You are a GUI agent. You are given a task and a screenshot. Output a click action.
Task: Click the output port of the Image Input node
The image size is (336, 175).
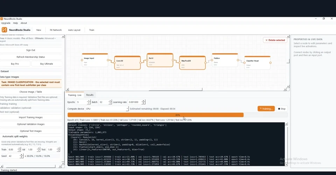pos(108,60)
